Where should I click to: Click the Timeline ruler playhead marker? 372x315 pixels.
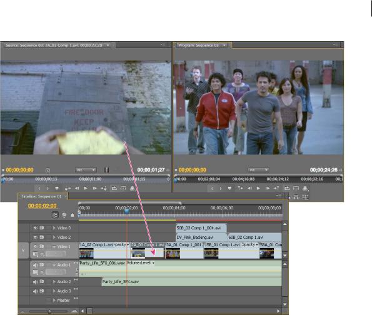pos(127,211)
